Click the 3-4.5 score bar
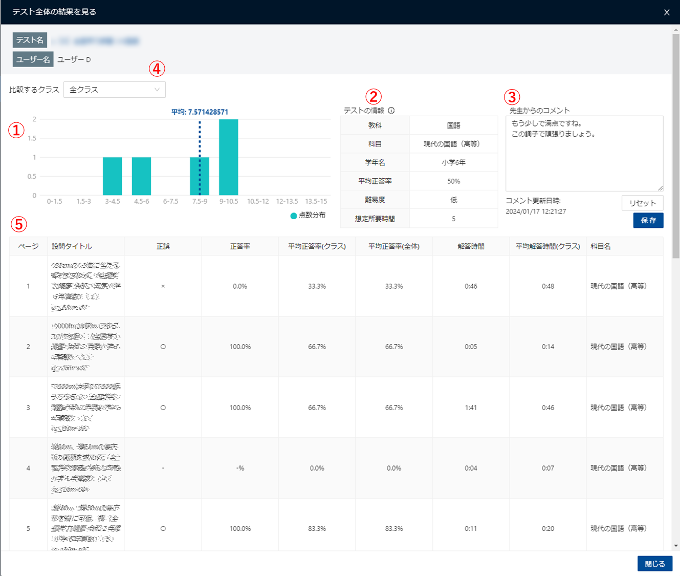Screen dimensions: 680x576 [x=113, y=176]
